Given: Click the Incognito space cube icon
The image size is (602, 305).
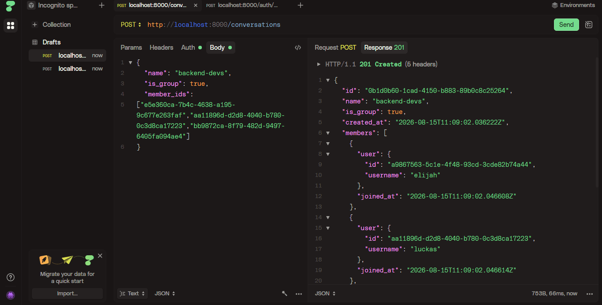Looking at the screenshot, I should click(x=31, y=5).
